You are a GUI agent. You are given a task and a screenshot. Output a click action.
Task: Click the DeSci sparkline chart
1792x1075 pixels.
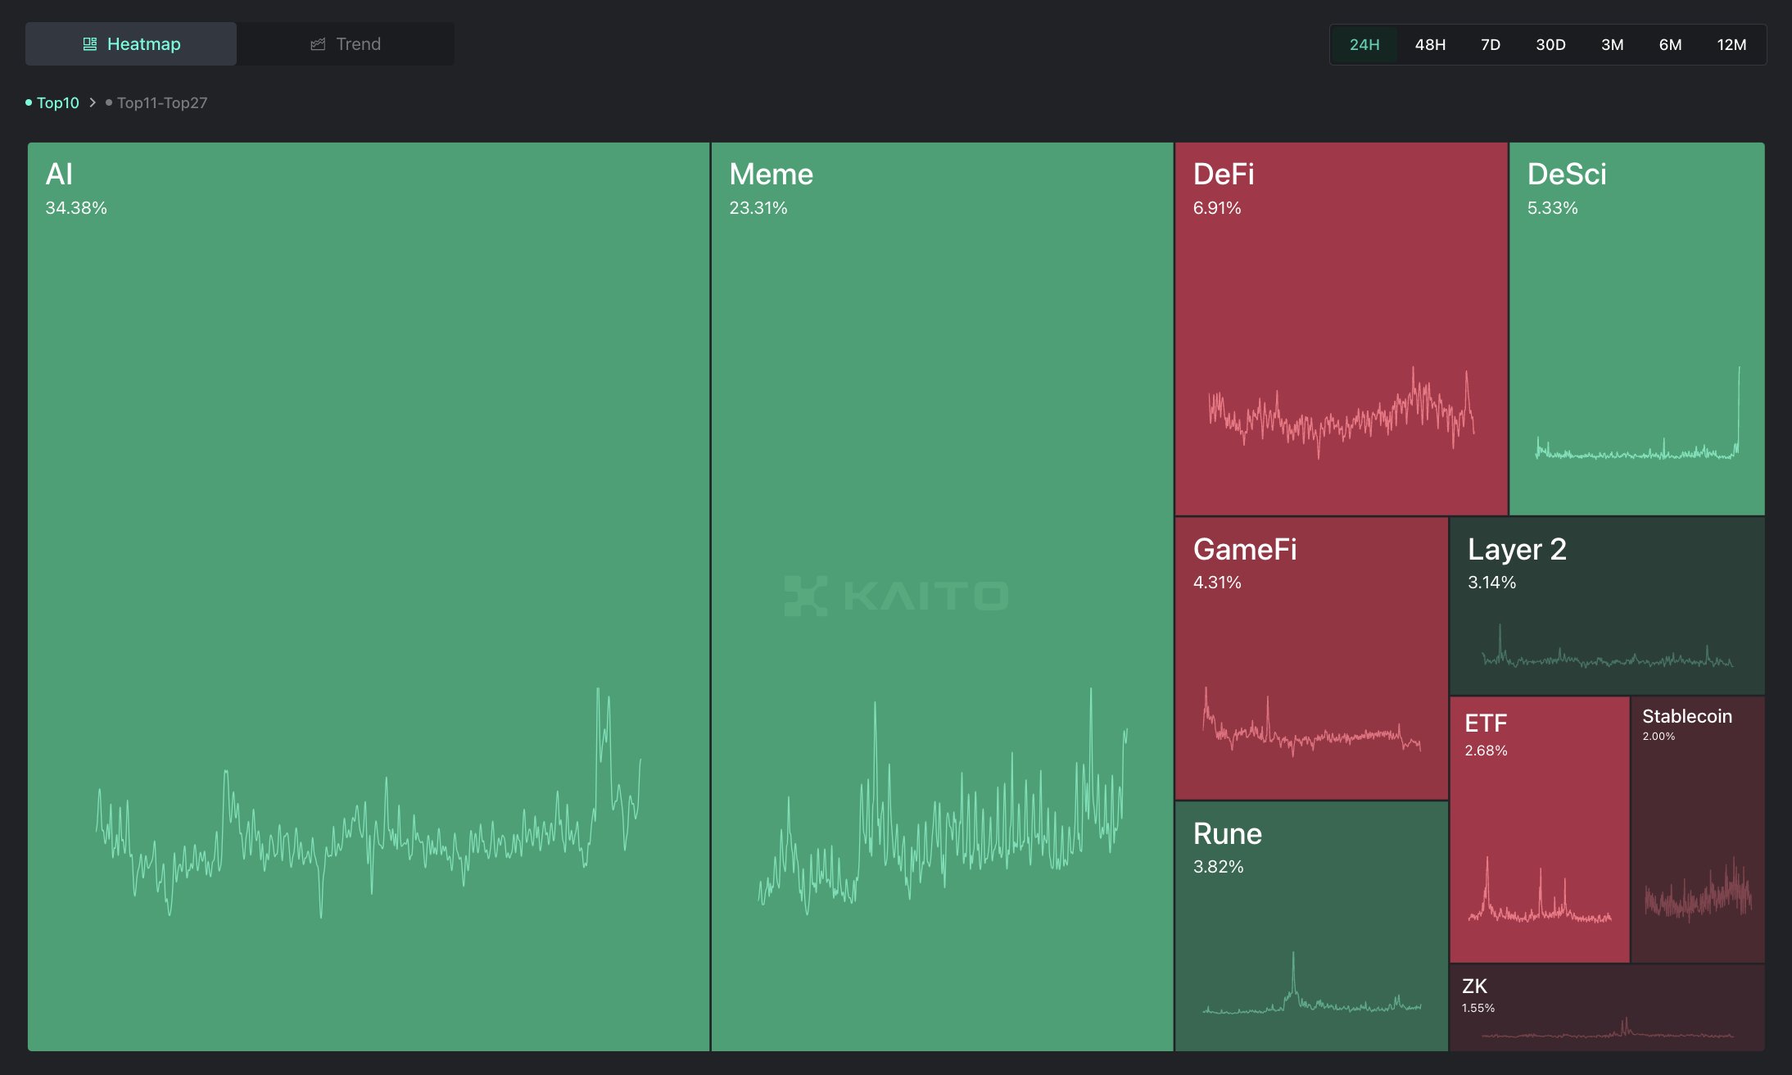coord(1638,414)
